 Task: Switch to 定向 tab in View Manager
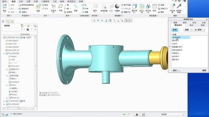(x=194, y=22)
